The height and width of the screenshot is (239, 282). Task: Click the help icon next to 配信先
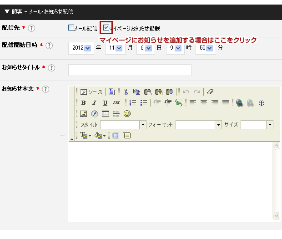pyautogui.click(x=31, y=28)
